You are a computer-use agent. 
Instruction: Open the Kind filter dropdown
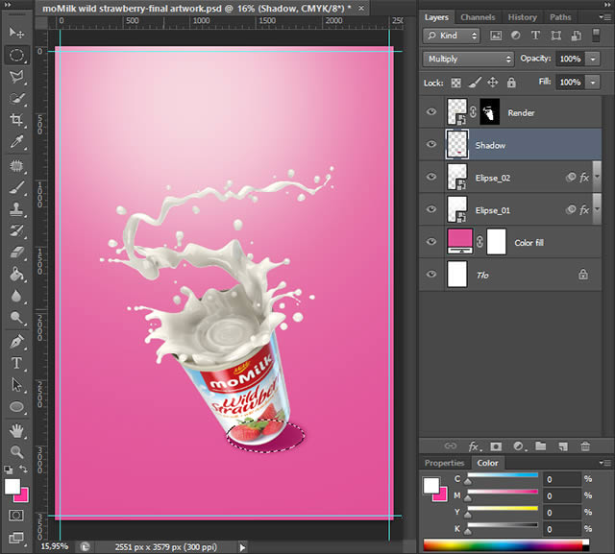click(x=452, y=36)
